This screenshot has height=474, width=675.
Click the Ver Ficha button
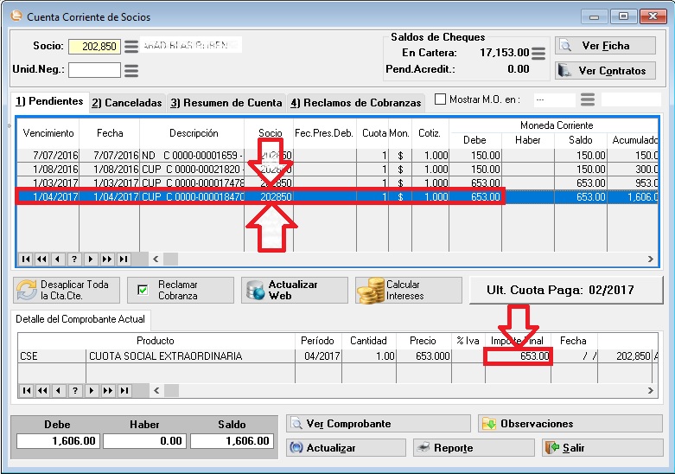click(605, 46)
